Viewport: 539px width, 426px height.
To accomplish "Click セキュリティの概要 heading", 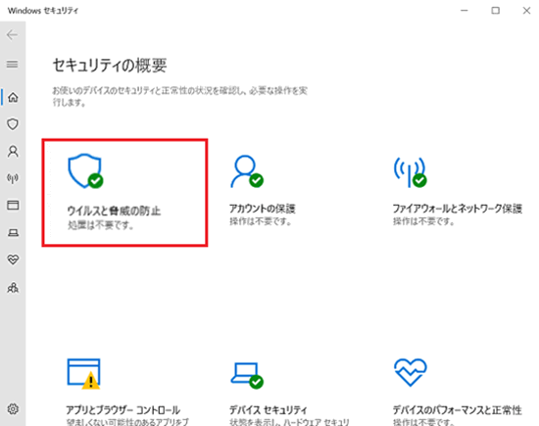I will click(110, 65).
